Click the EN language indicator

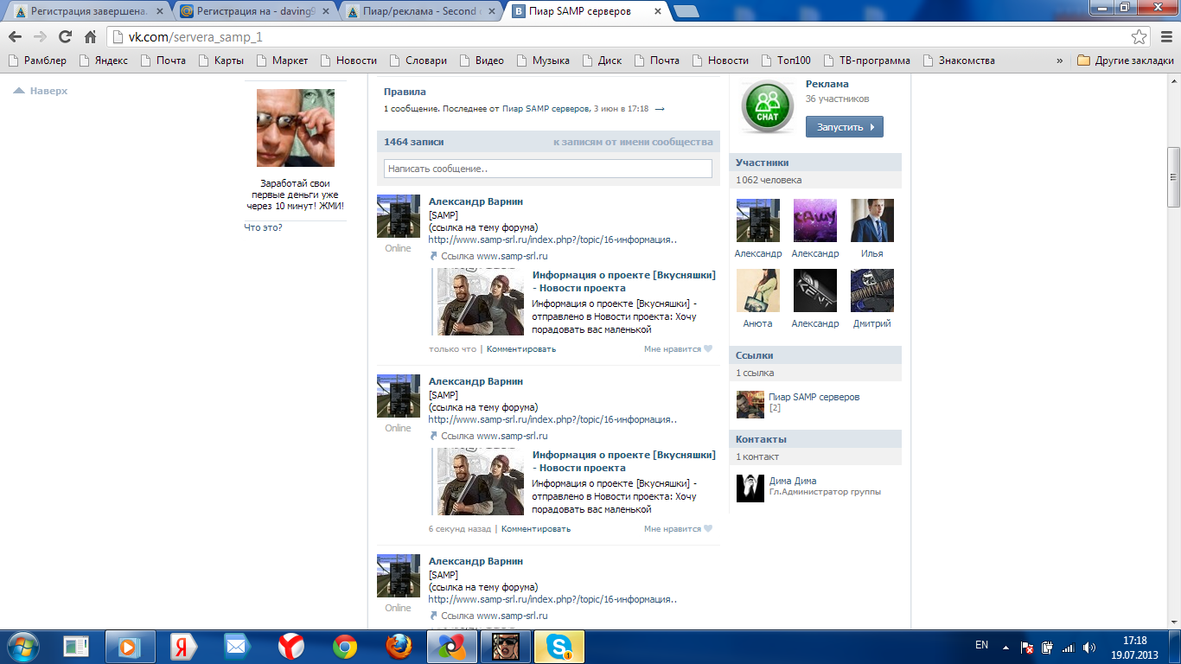pyautogui.click(x=981, y=645)
